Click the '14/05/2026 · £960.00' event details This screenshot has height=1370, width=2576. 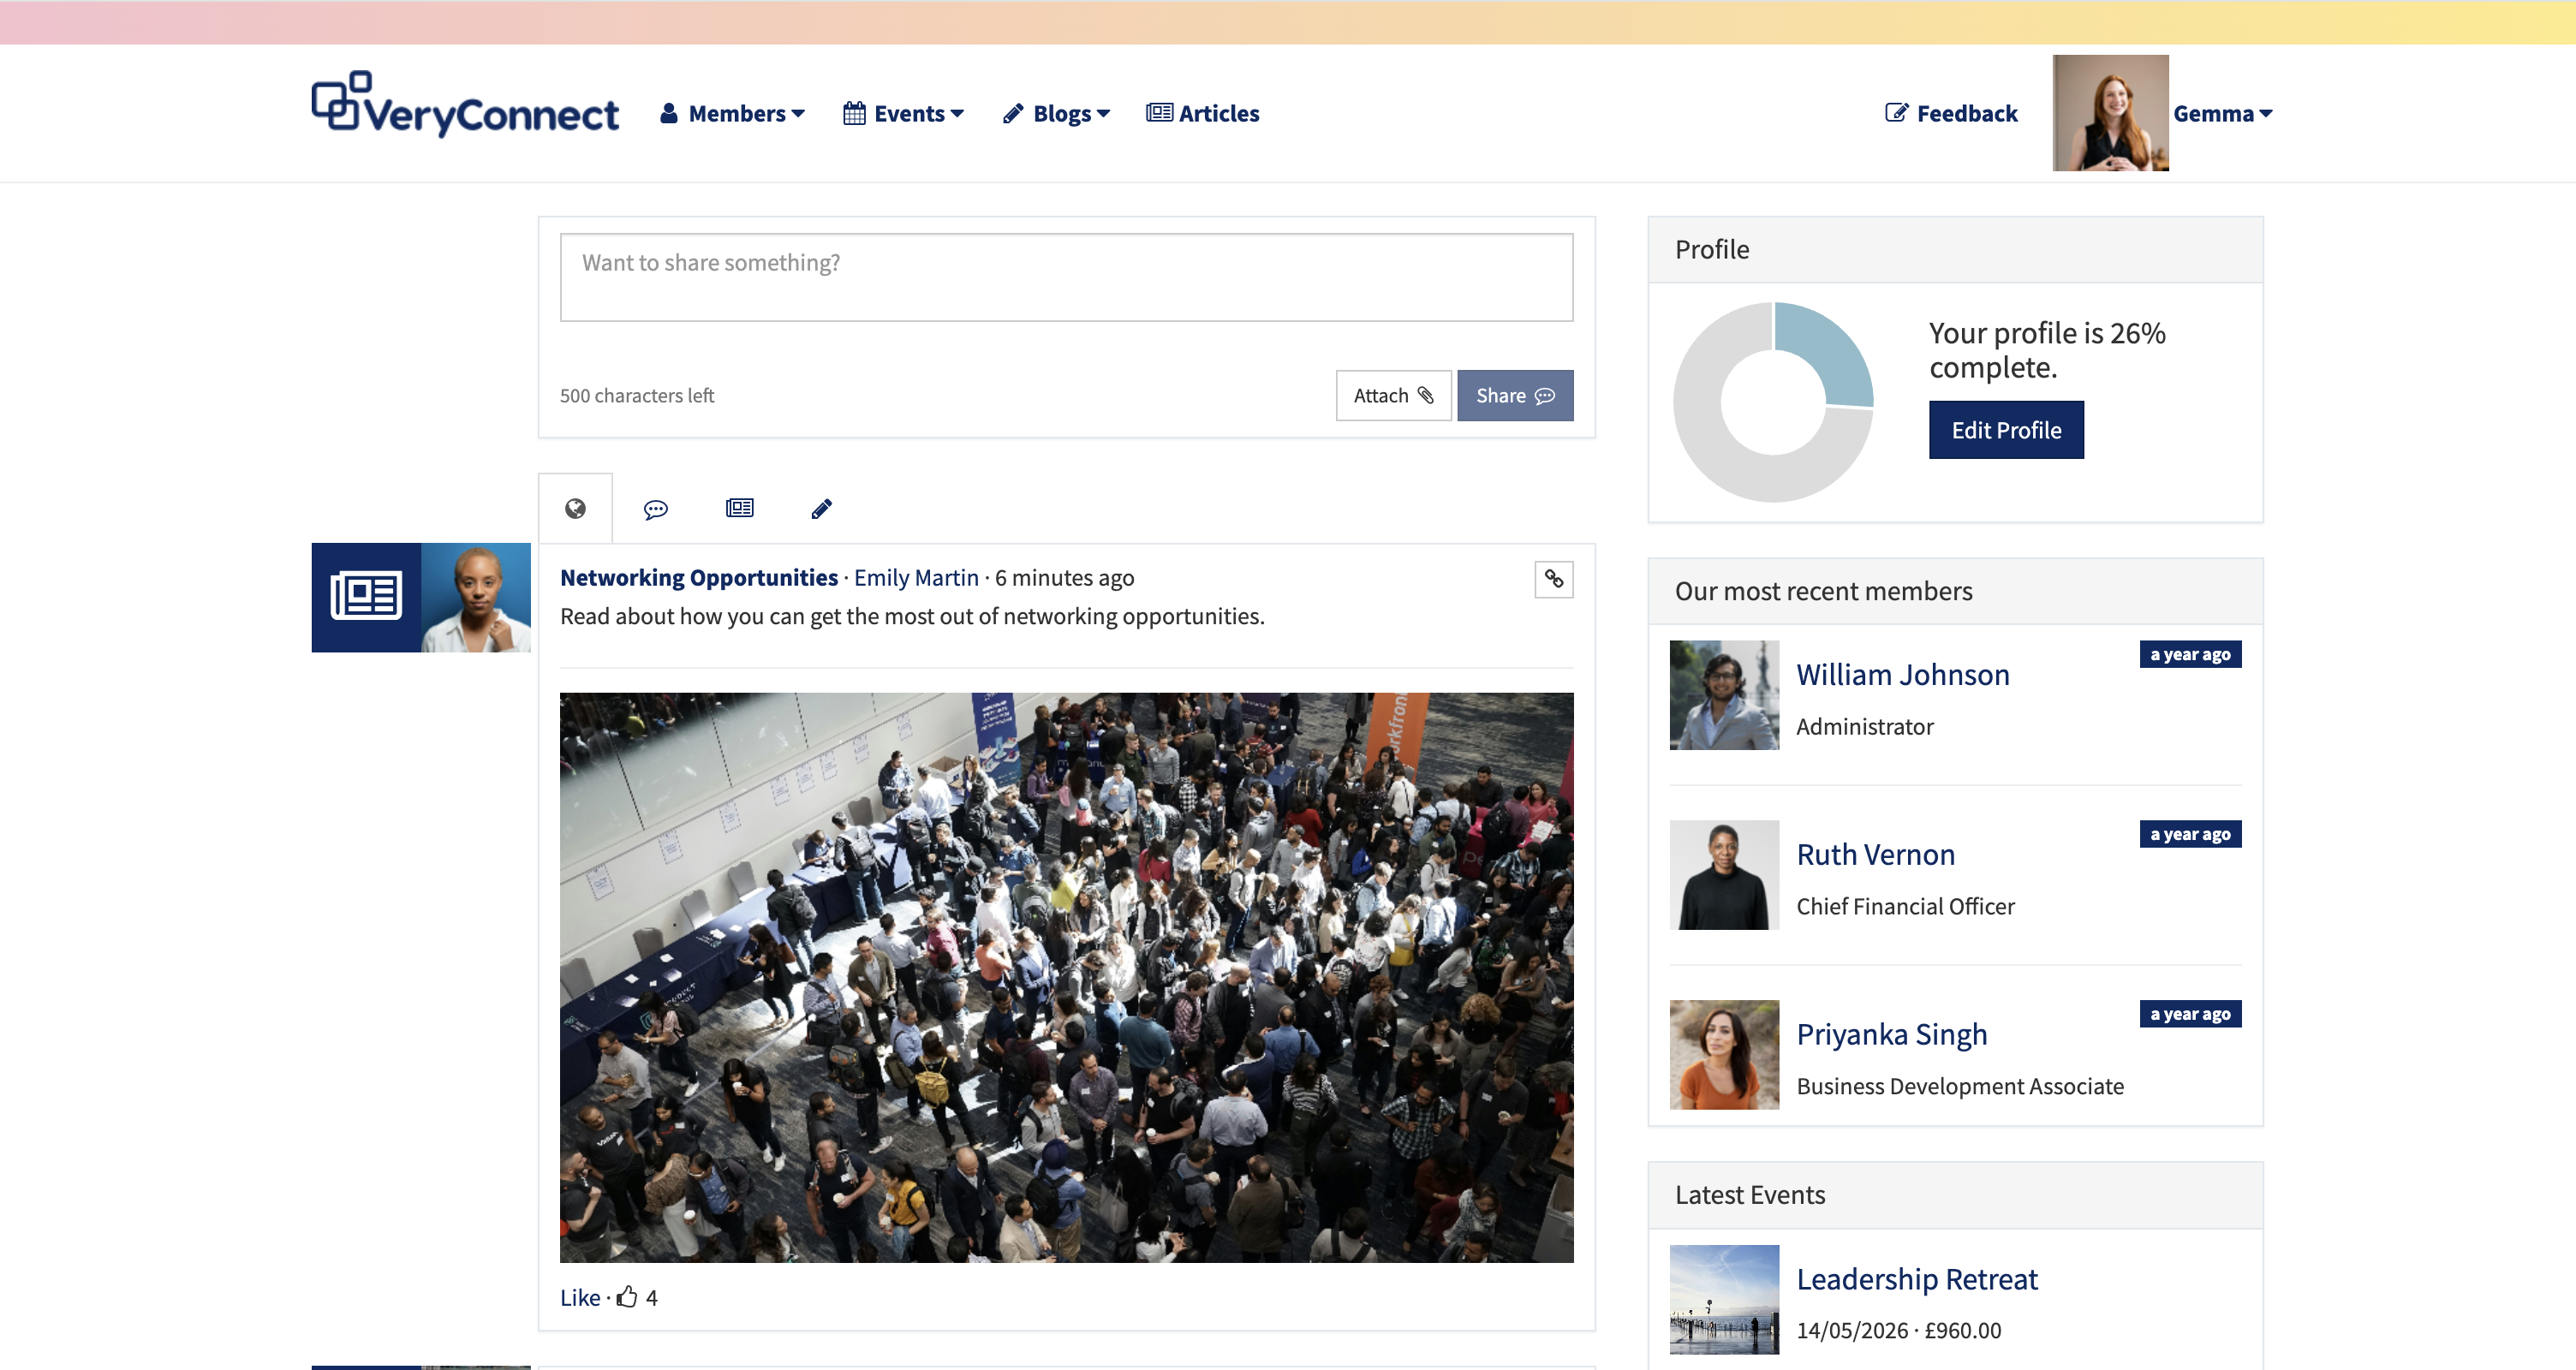point(1898,1330)
